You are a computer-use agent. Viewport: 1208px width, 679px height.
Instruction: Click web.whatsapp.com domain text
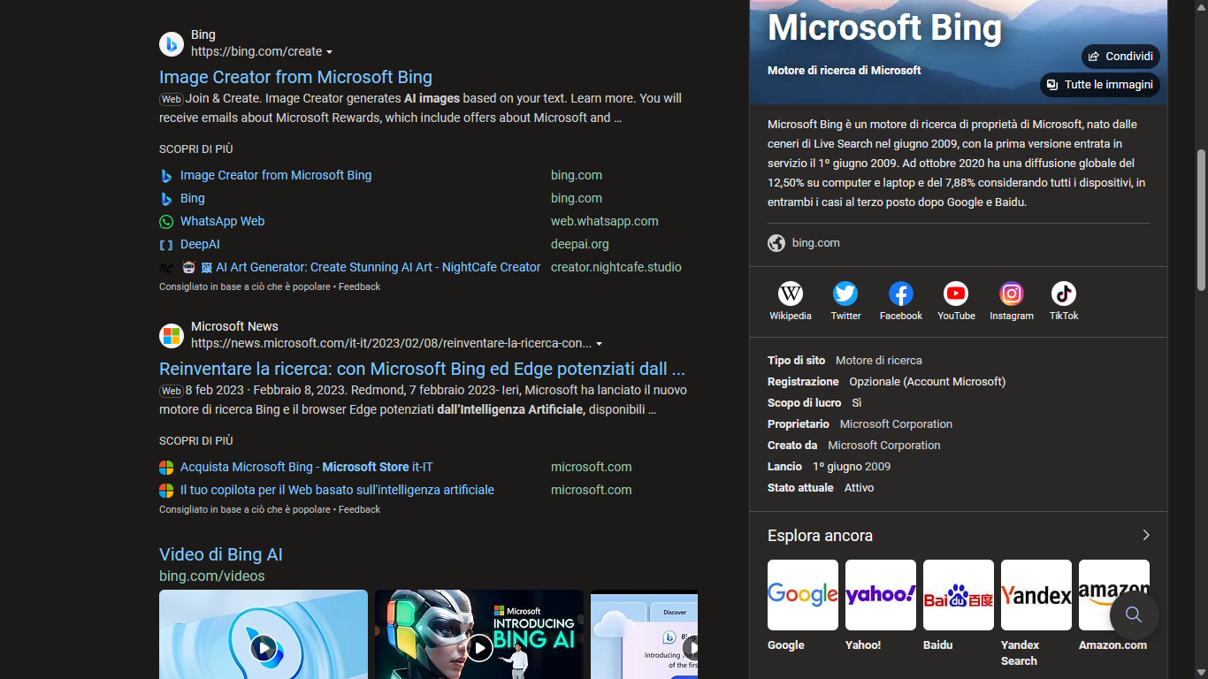click(605, 221)
